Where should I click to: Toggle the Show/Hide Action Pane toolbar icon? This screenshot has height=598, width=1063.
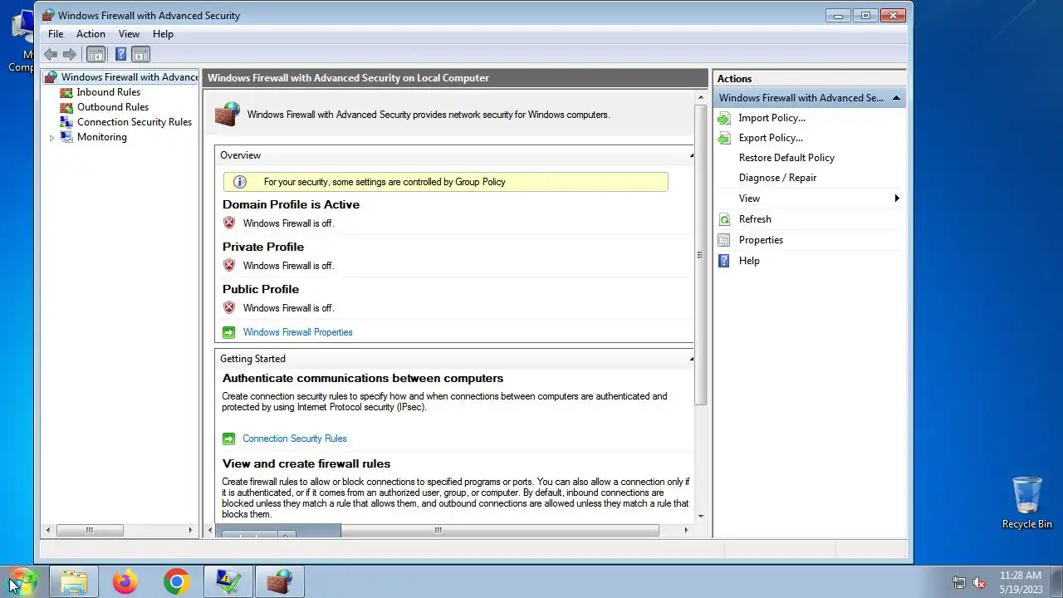[141, 55]
